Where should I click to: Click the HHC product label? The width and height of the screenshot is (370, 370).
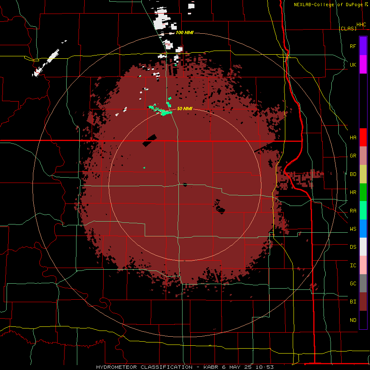pos(361,25)
